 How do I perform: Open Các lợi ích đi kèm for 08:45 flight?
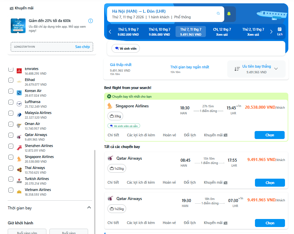coord(141,182)
